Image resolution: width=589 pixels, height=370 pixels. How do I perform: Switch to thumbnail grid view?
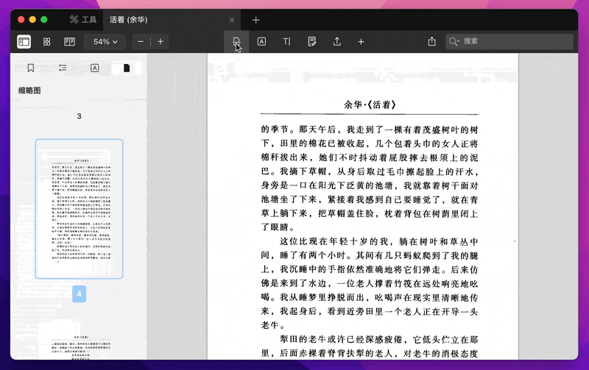pos(46,42)
